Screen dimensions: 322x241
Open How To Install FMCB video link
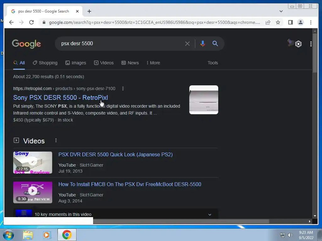pyautogui.click(x=130, y=184)
